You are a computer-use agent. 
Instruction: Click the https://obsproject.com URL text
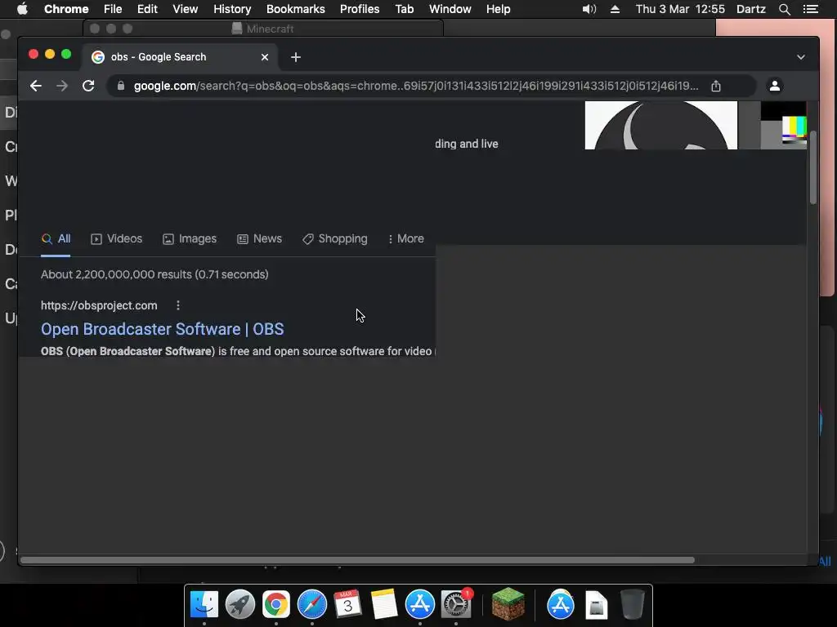point(99,305)
